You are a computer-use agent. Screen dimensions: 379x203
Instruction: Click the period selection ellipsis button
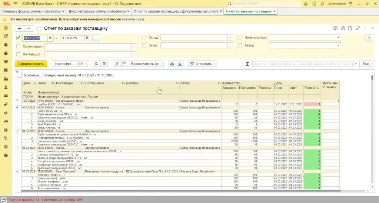pos(96,38)
